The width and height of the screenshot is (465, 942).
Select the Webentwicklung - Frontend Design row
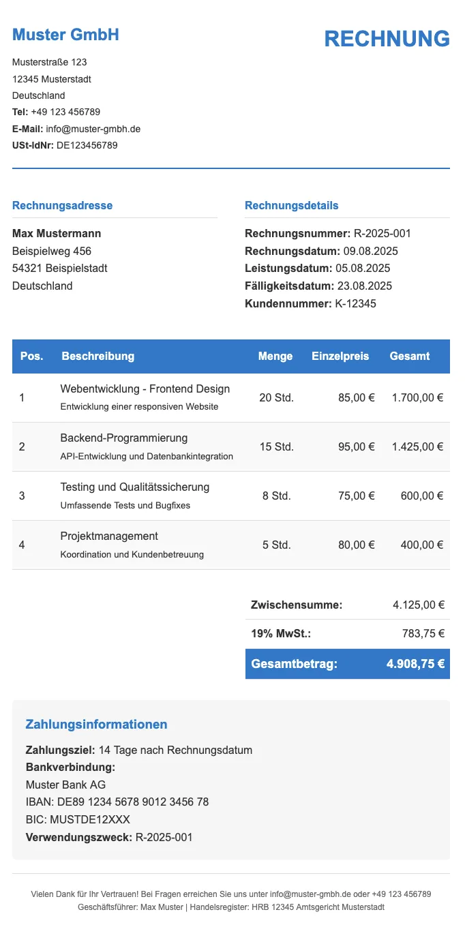coord(231,397)
